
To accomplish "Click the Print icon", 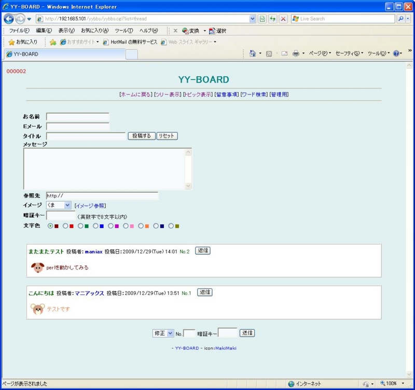I will pos(295,53).
